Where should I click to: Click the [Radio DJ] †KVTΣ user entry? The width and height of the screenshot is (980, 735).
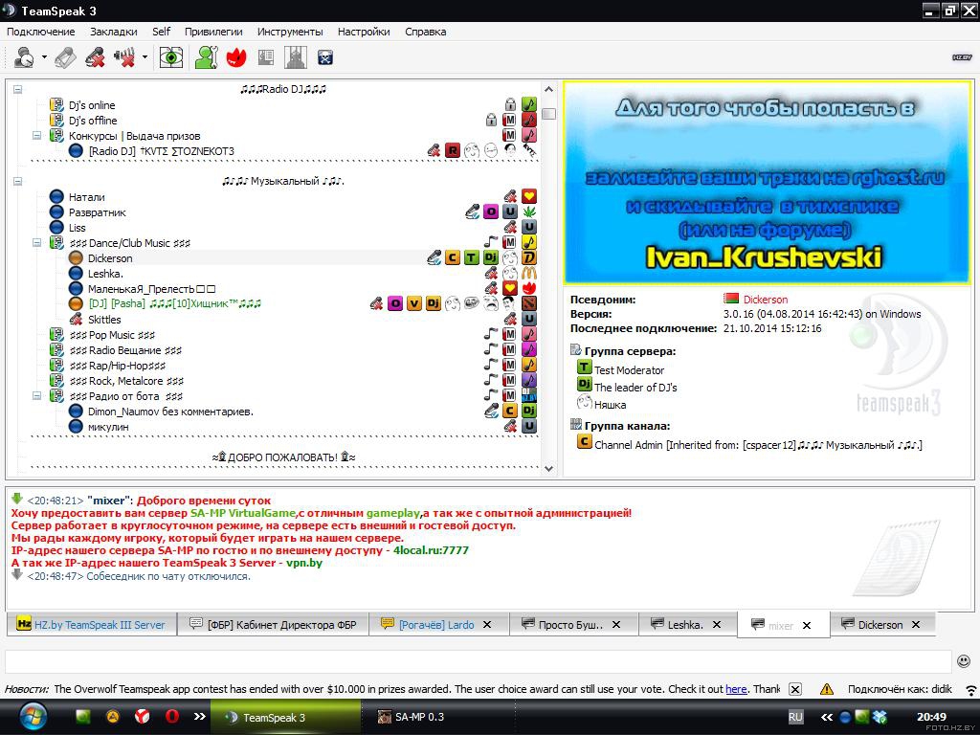pyautogui.click(x=161, y=151)
